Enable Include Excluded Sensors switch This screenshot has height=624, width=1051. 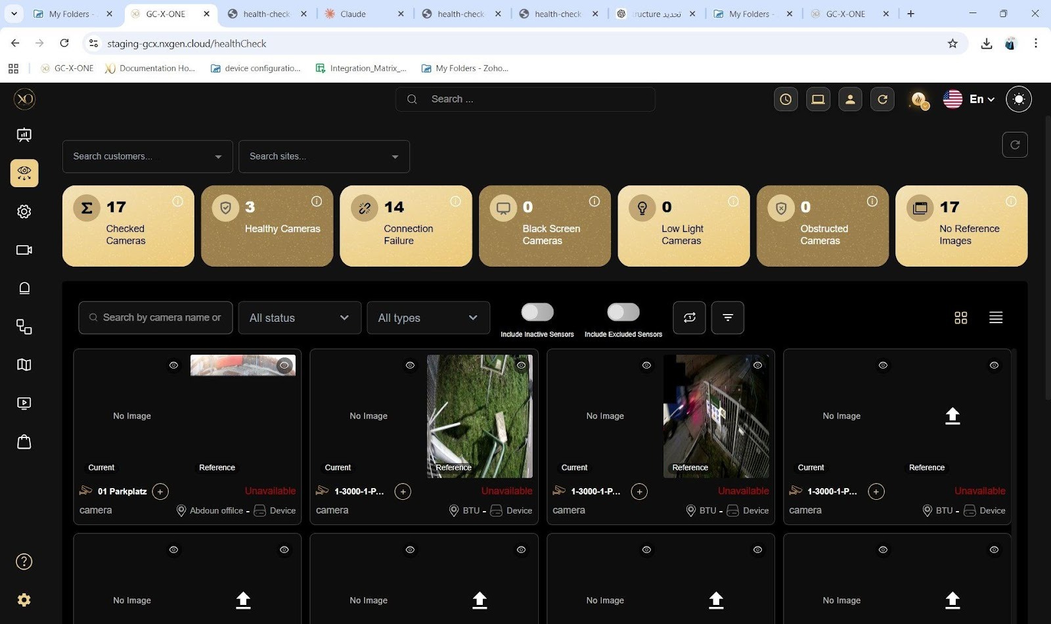(x=623, y=312)
